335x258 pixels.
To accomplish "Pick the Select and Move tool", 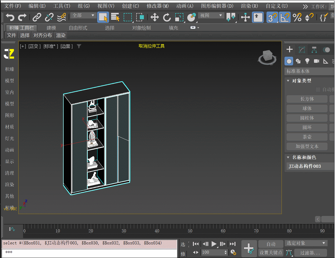I will (154, 17).
